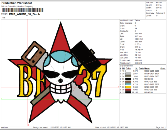The height and width of the screenshot is (130, 167).
Task: Select the Right value 91.7 mm
Action: (x=138, y=36)
